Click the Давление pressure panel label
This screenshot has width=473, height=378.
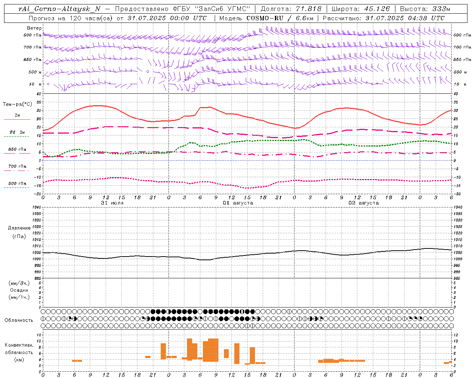19,228
